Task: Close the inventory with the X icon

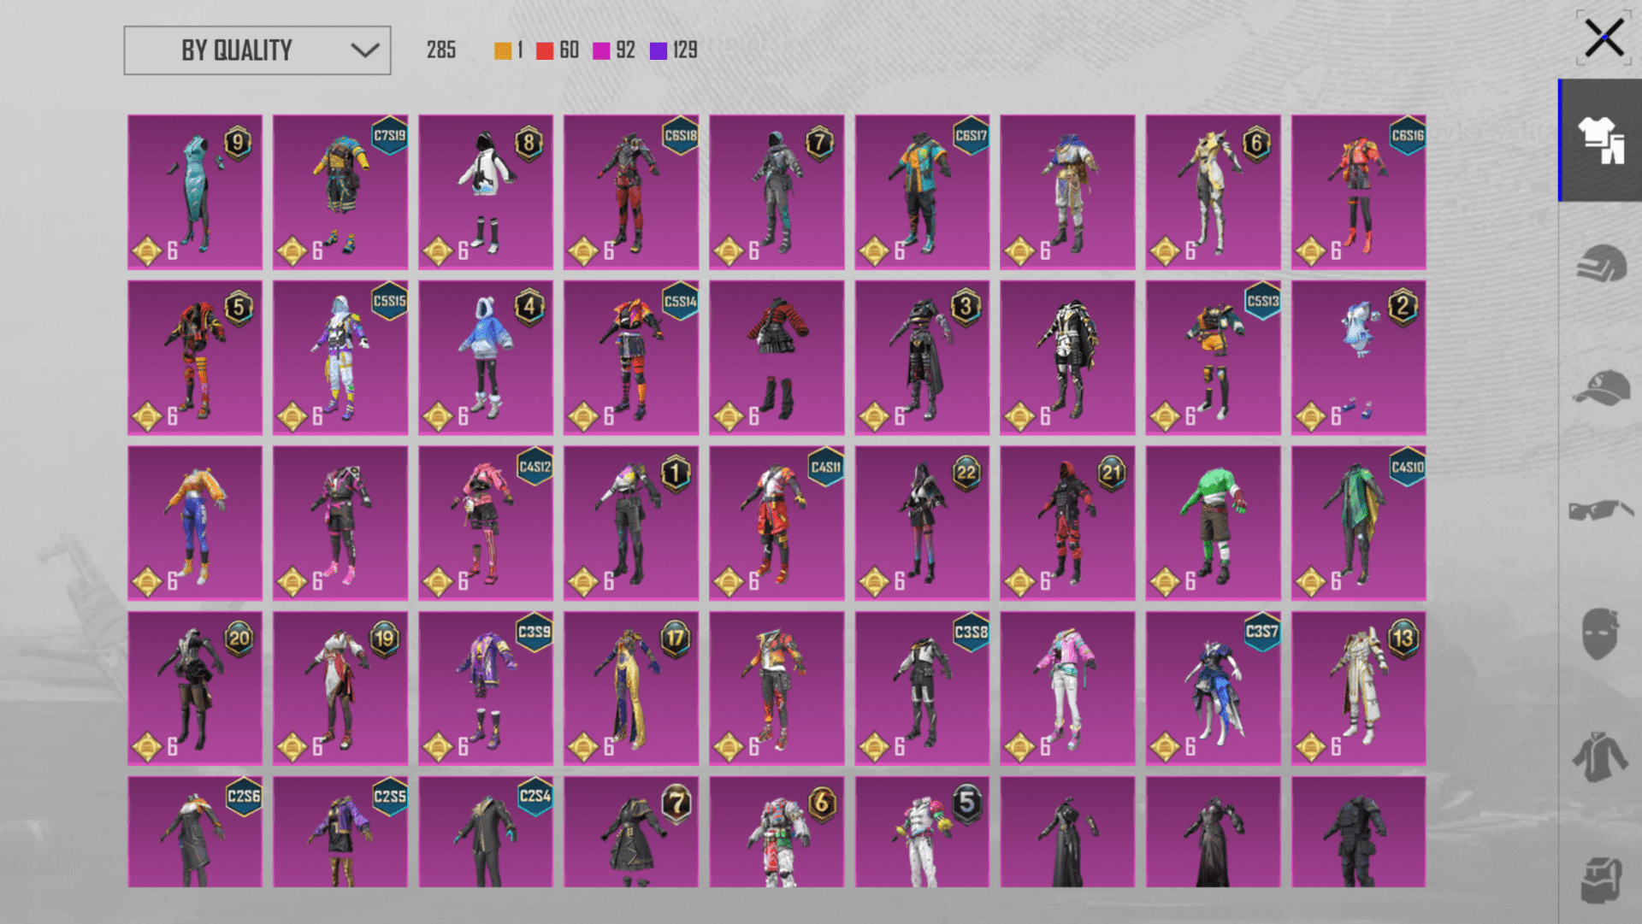Action: pos(1604,38)
